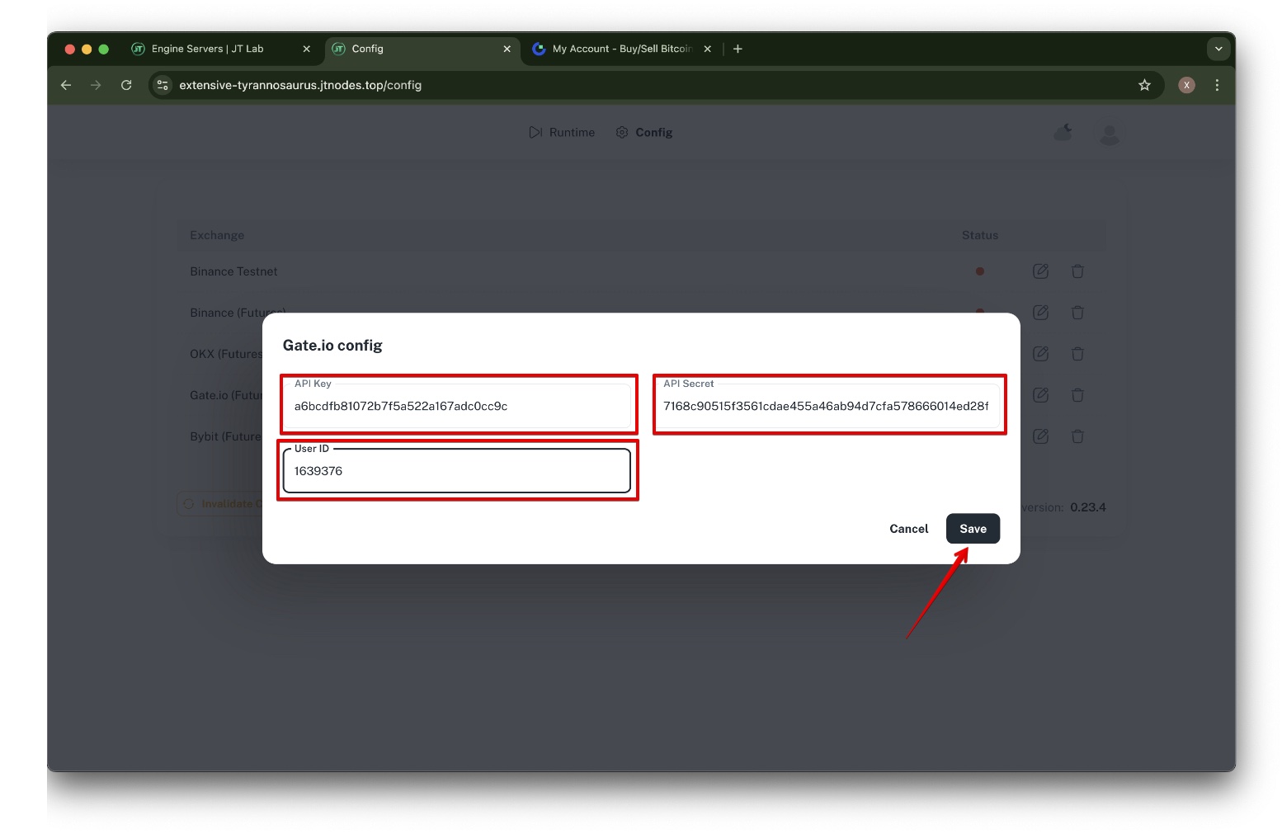Edit the Bybit (Futures) exchange
This screenshot has width=1282, height=834.
[1040, 436]
